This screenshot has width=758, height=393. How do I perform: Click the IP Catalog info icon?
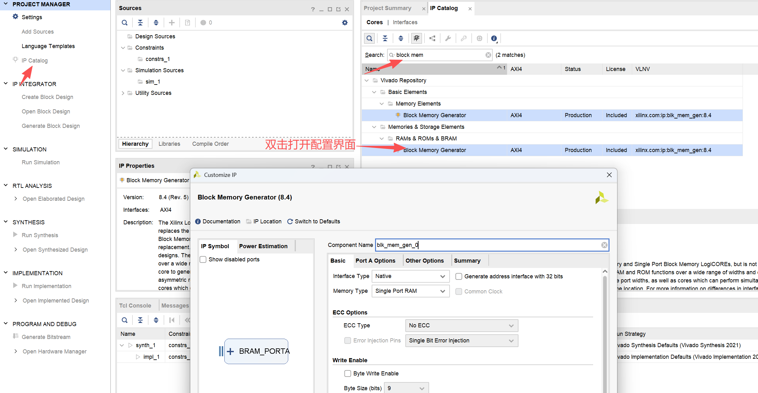(x=494, y=38)
